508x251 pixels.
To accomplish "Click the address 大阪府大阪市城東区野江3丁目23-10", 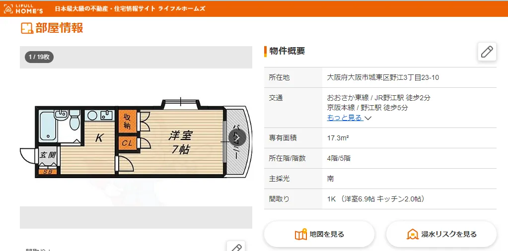I will point(383,77).
